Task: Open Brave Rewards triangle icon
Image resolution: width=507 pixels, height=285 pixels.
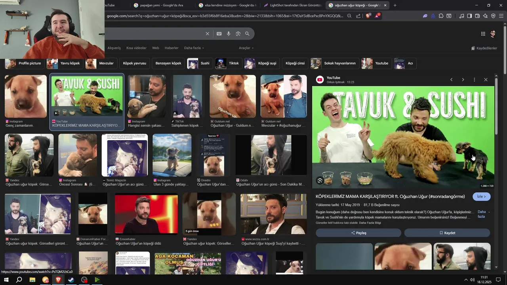Action: [377, 16]
